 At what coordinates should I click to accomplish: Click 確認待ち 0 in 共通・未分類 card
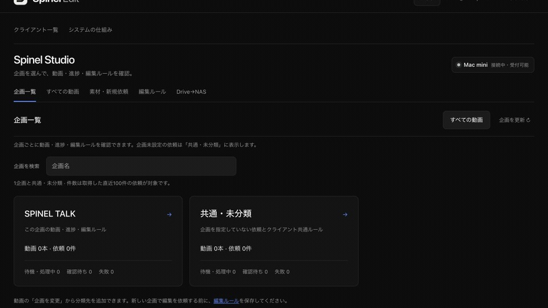pos(255,271)
